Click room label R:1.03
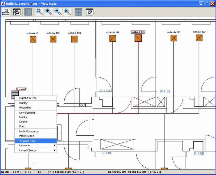Screen dimensions: 216x175 pos(105,91)
